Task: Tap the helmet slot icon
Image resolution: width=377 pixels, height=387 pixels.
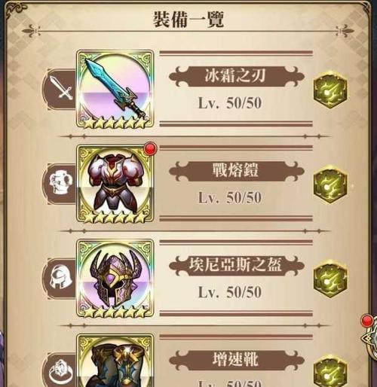Action: tap(62, 277)
